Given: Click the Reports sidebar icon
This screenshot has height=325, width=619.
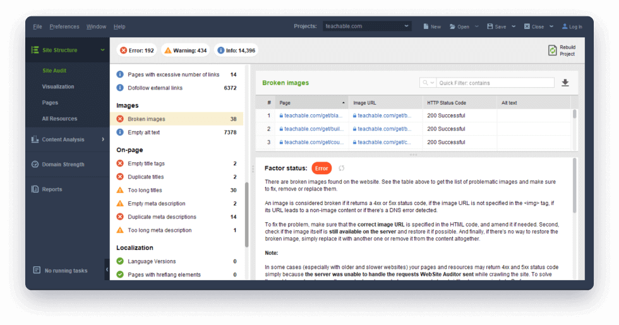Looking at the screenshot, I should pyautogui.click(x=35, y=189).
